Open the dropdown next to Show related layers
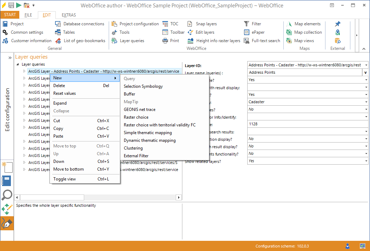Image resolution: width=370 pixels, height=251 pixels. pyautogui.click(x=366, y=160)
